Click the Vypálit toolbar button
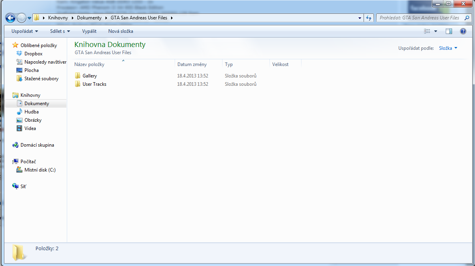475x266 pixels. [89, 31]
